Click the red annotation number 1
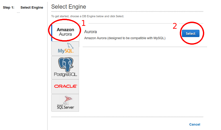 [x=83, y=23]
